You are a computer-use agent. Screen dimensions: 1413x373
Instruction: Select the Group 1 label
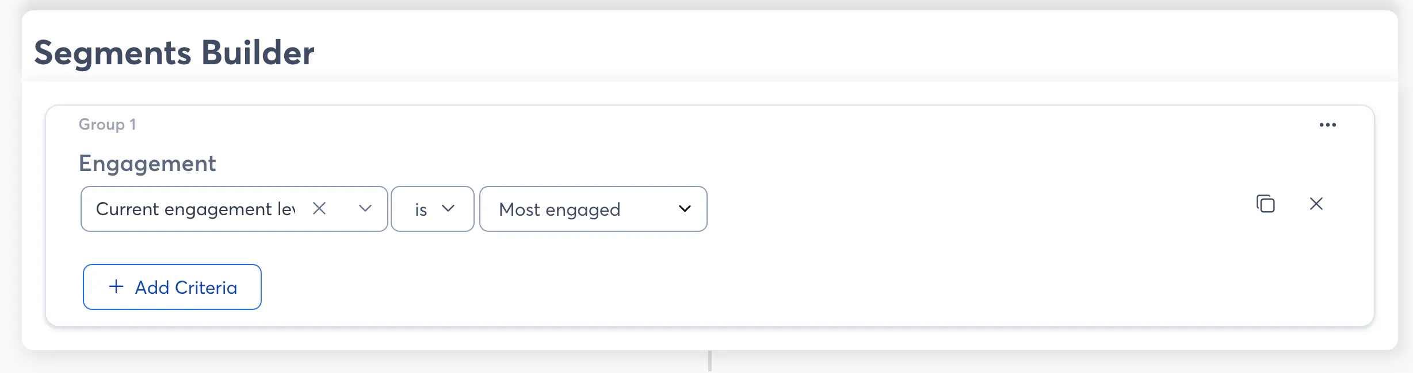pyautogui.click(x=107, y=125)
